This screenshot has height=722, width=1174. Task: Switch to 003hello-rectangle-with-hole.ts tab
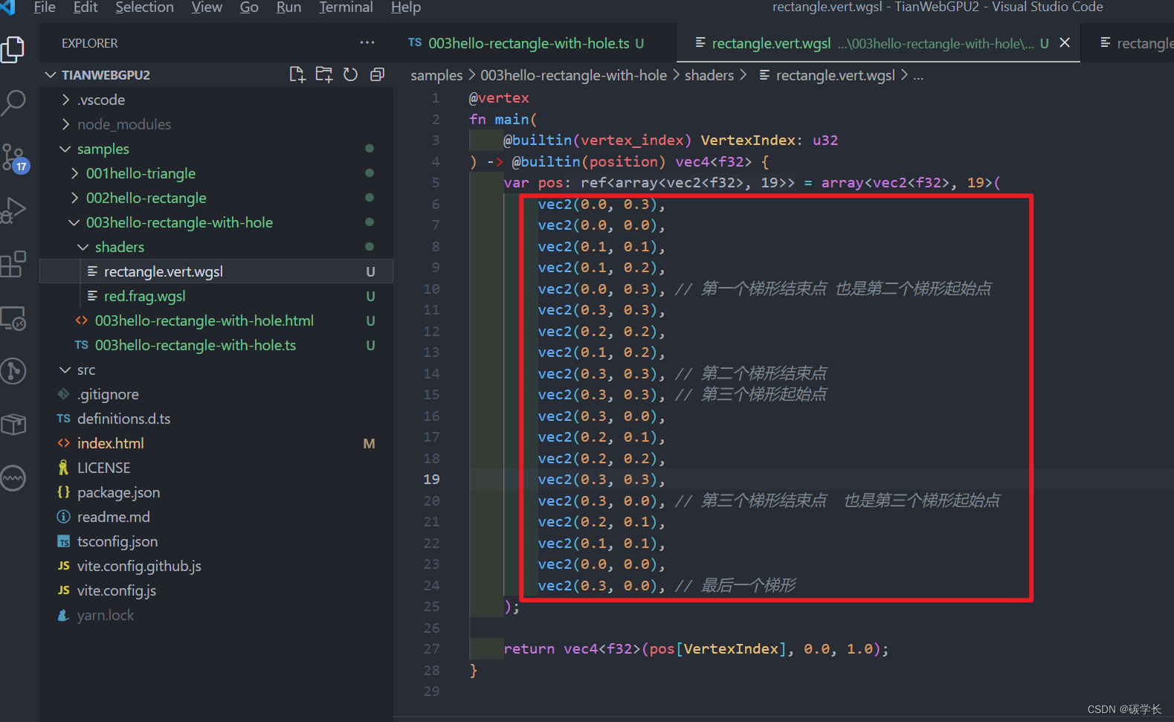click(535, 43)
